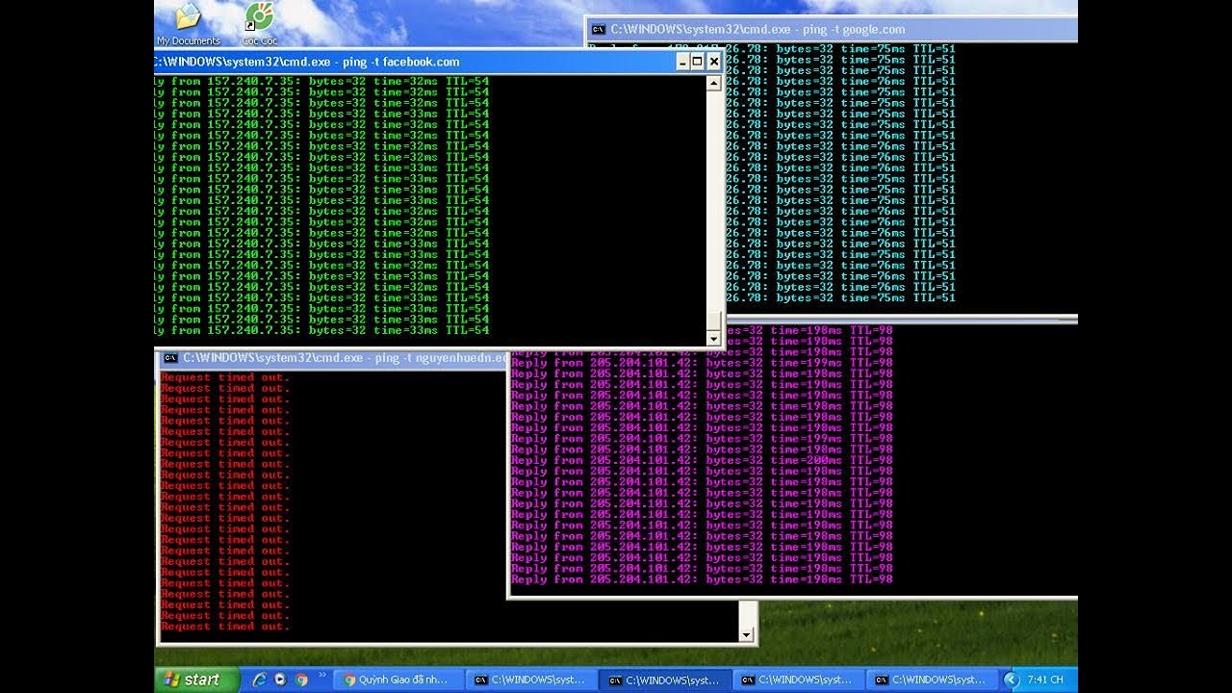Click the 7:41 CH taskbar clock
Image resolution: width=1232 pixels, height=693 pixels.
1045,680
